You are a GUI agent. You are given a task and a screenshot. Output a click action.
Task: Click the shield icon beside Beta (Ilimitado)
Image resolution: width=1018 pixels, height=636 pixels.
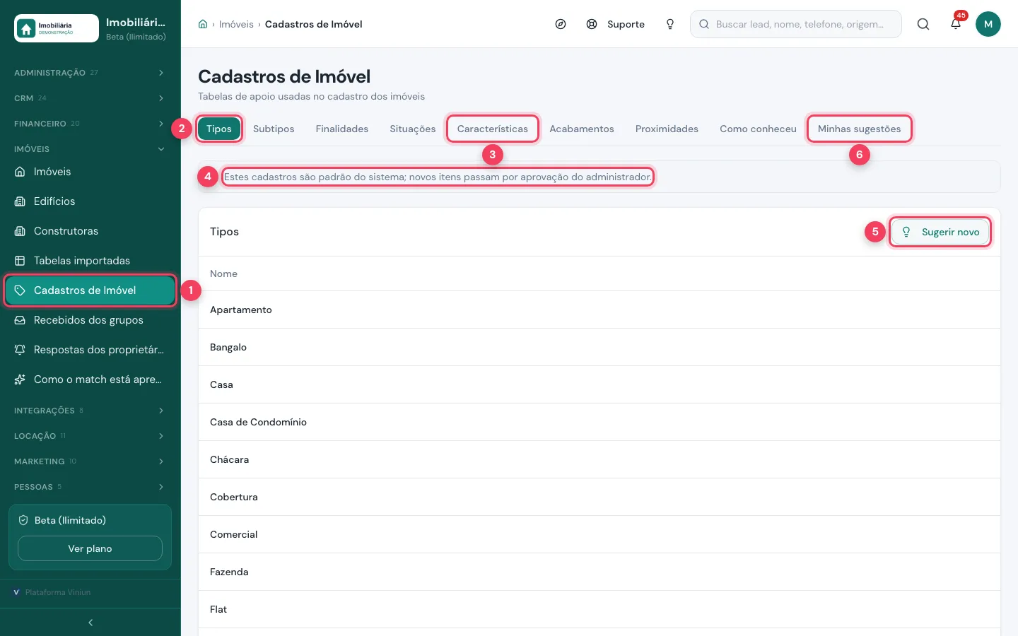click(23, 520)
